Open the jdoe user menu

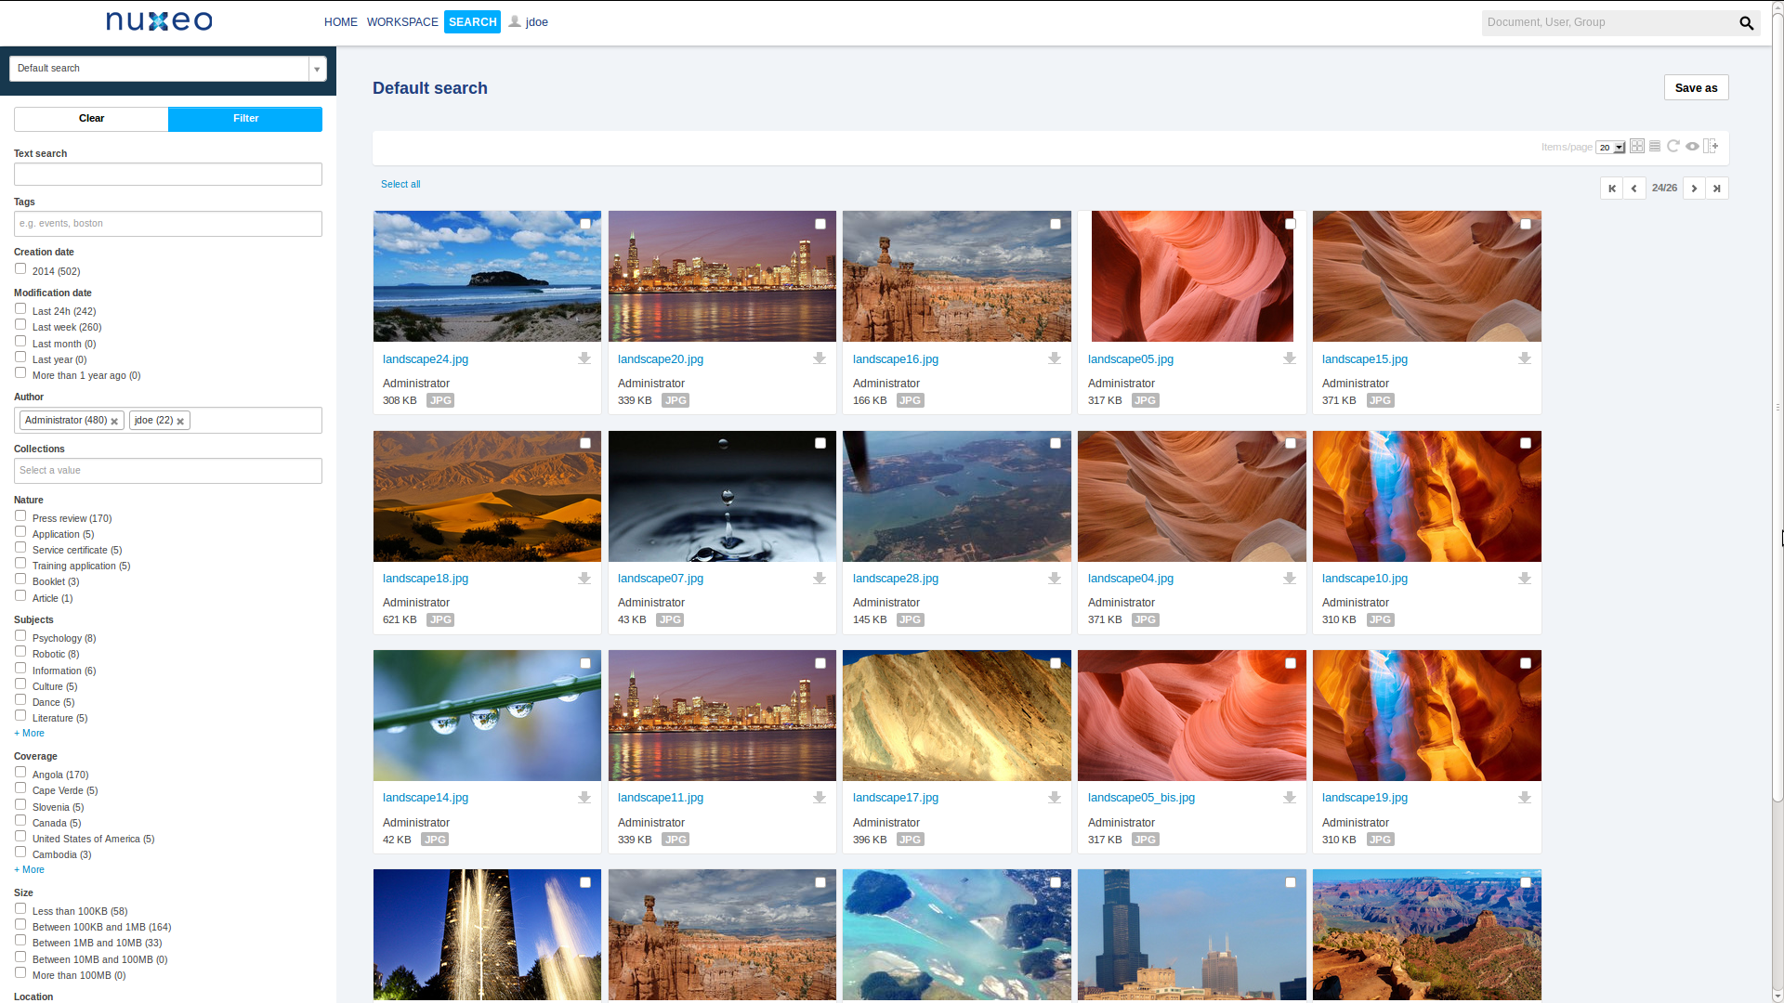pos(529,22)
